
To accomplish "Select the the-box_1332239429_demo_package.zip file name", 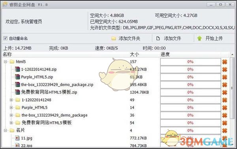I will 57,85.
